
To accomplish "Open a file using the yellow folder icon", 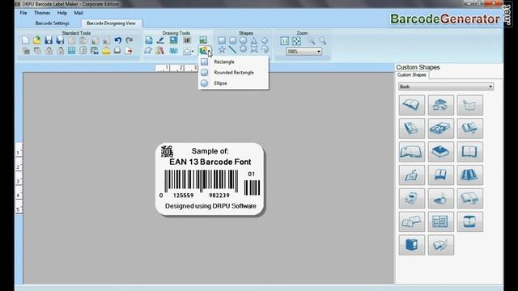I will pyautogui.click(x=36, y=40).
